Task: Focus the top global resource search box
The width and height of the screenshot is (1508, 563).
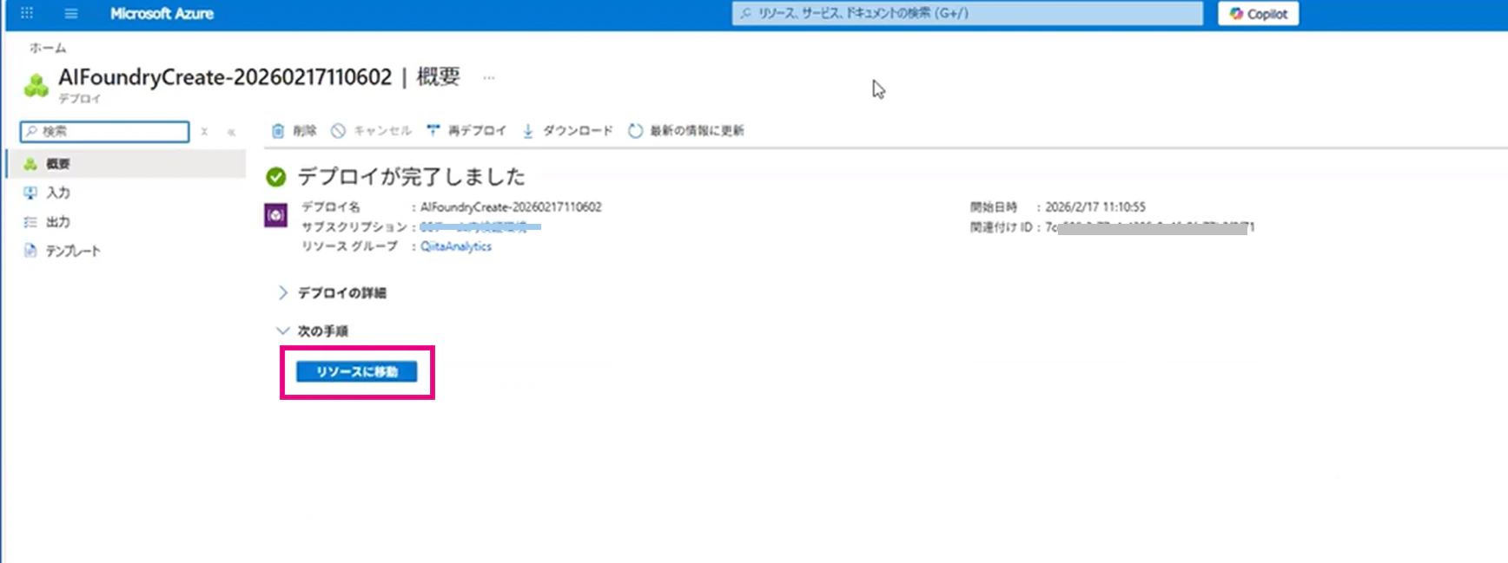Action: click(x=968, y=13)
